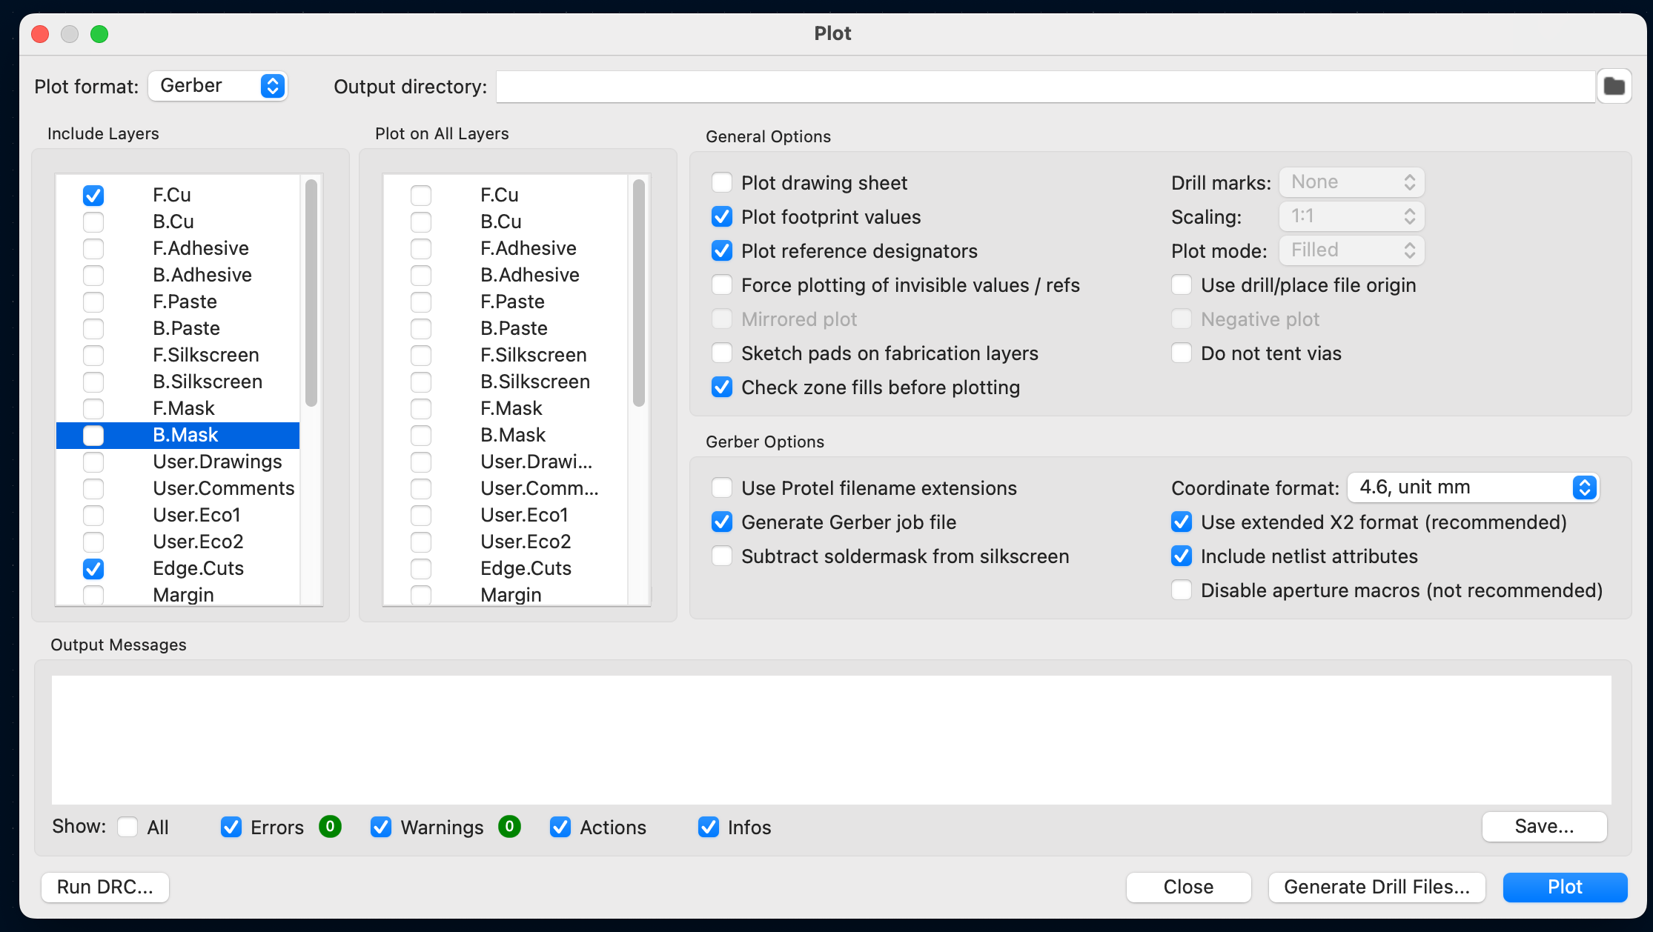Image resolution: width=1653 pixels, height=932 pixels.
Task: Click the Include Layers list scrollbar
Action: point(311,293)
